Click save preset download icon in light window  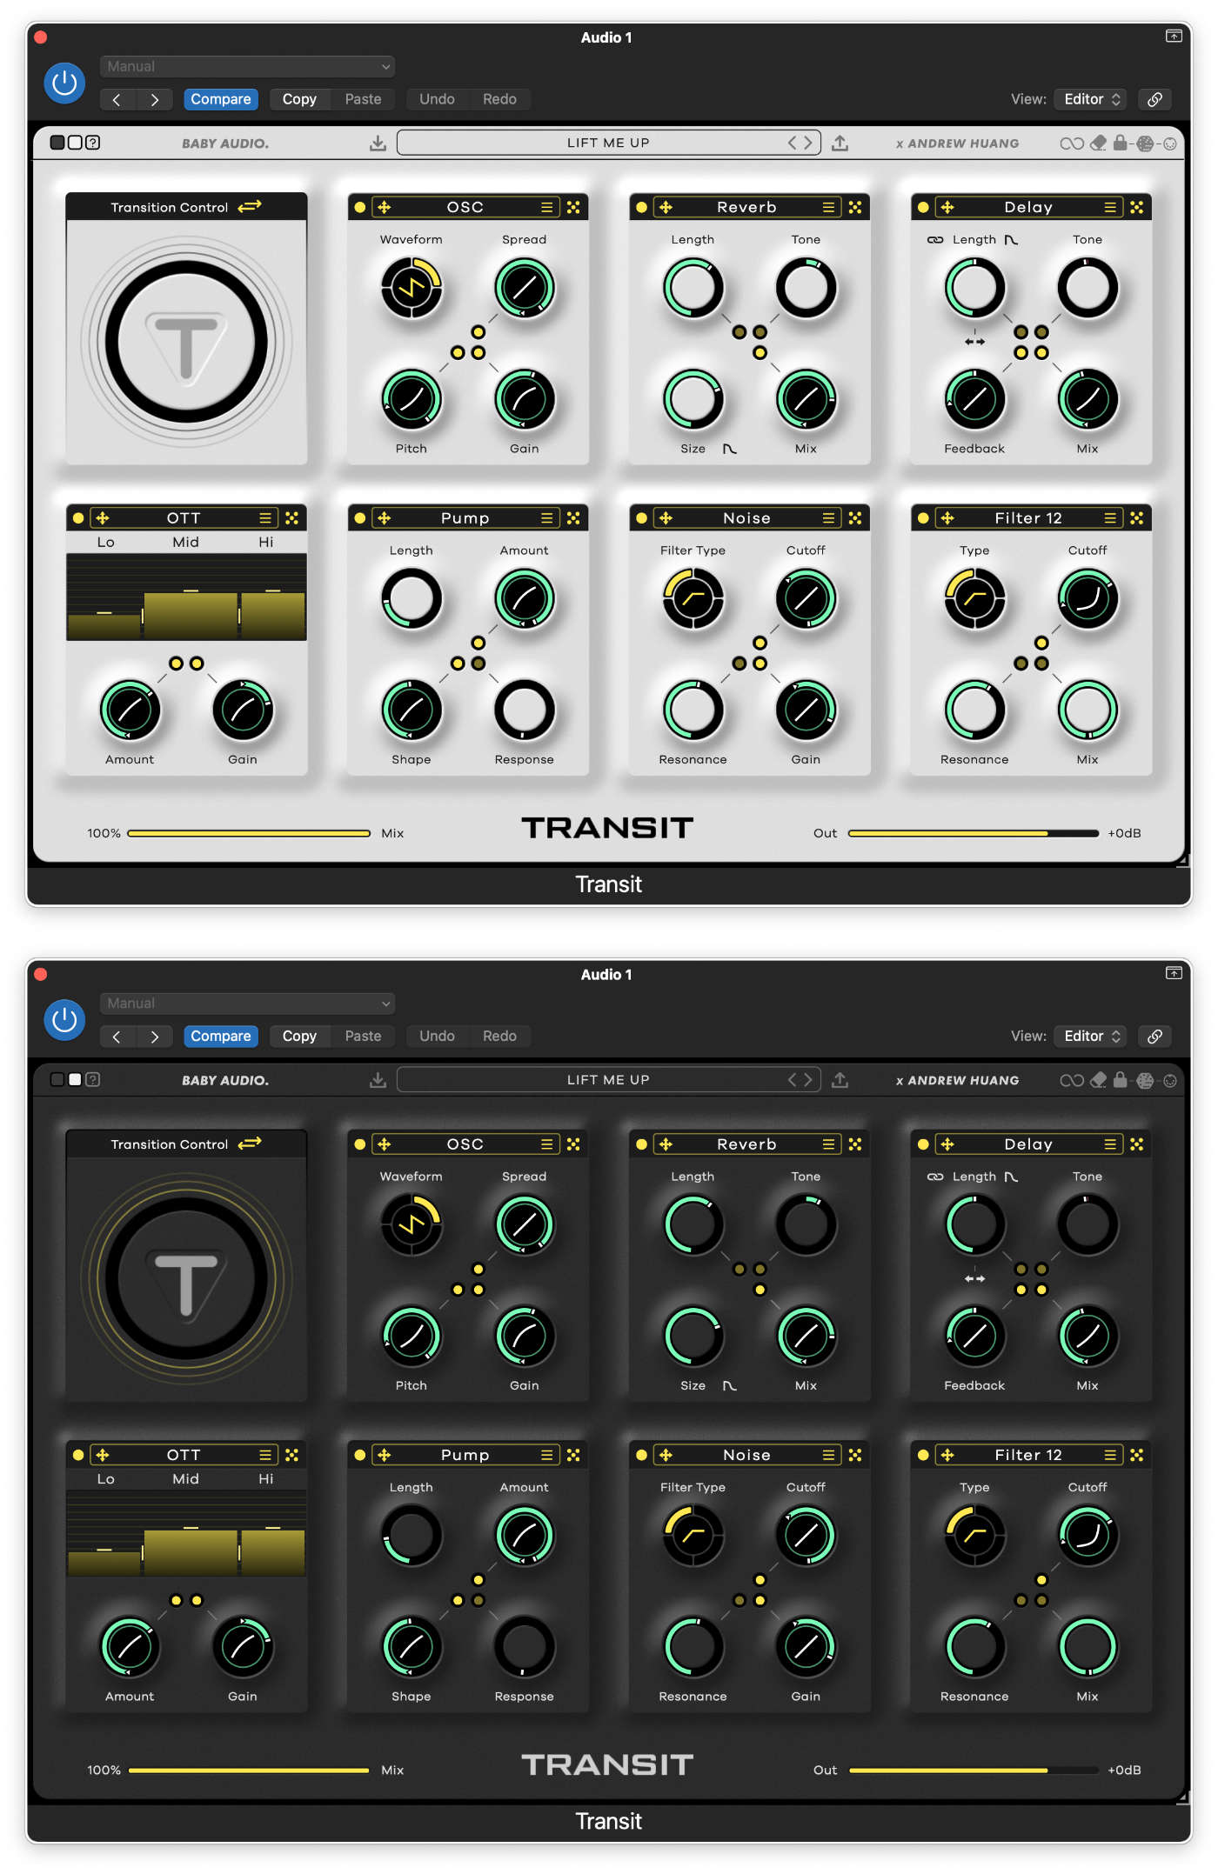click(x=378, y=143)
